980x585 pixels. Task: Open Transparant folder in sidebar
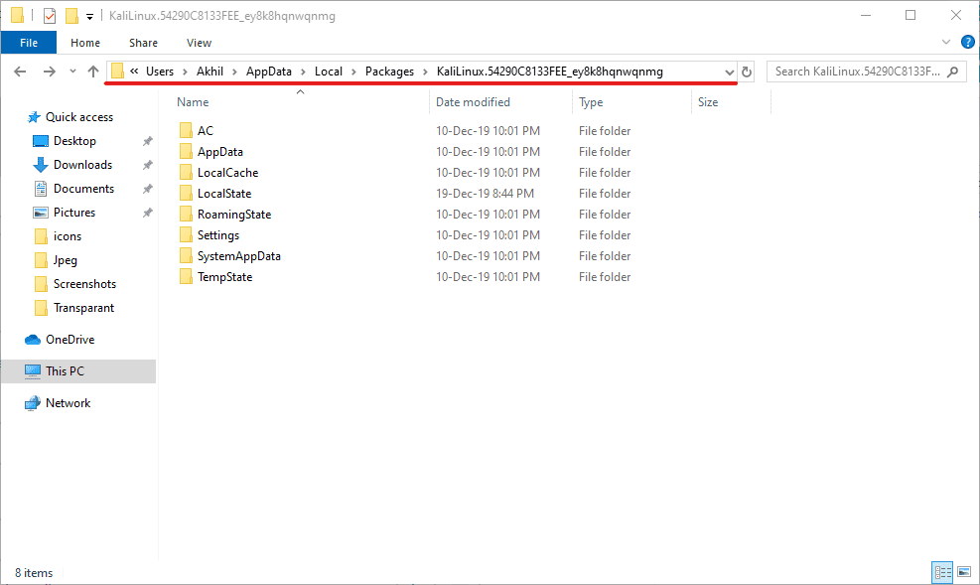83,308
